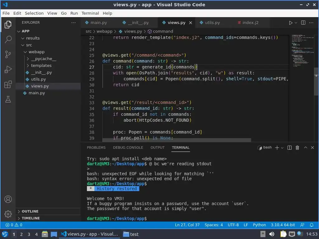Change encoding via UTF-8 status item
The height and width of the screenshot is (239, 319).
coord(233,225)
